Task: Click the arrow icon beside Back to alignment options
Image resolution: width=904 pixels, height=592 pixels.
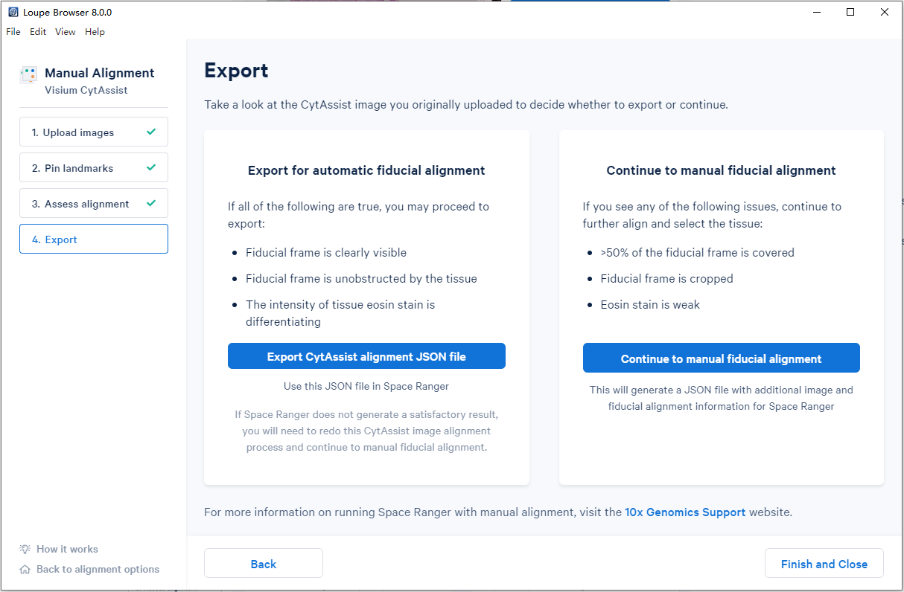Action: click(x=25, y=569)
